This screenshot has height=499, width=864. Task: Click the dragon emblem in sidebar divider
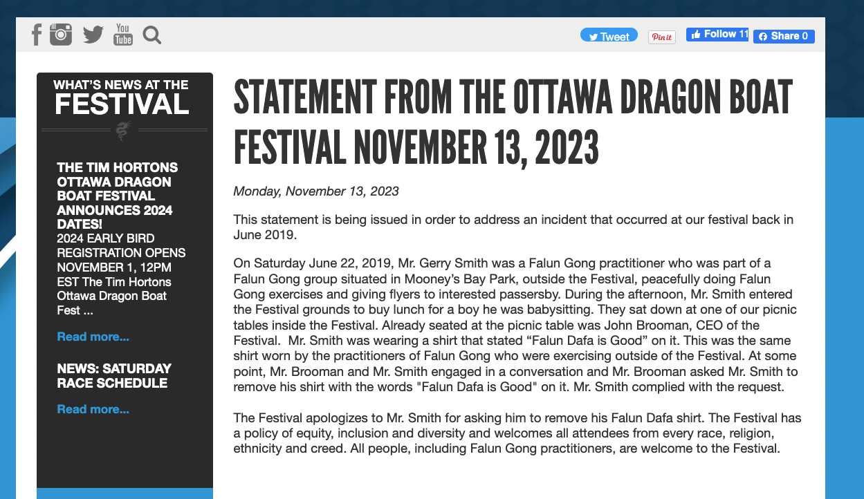pyautogui.click(x=124, y=130)
